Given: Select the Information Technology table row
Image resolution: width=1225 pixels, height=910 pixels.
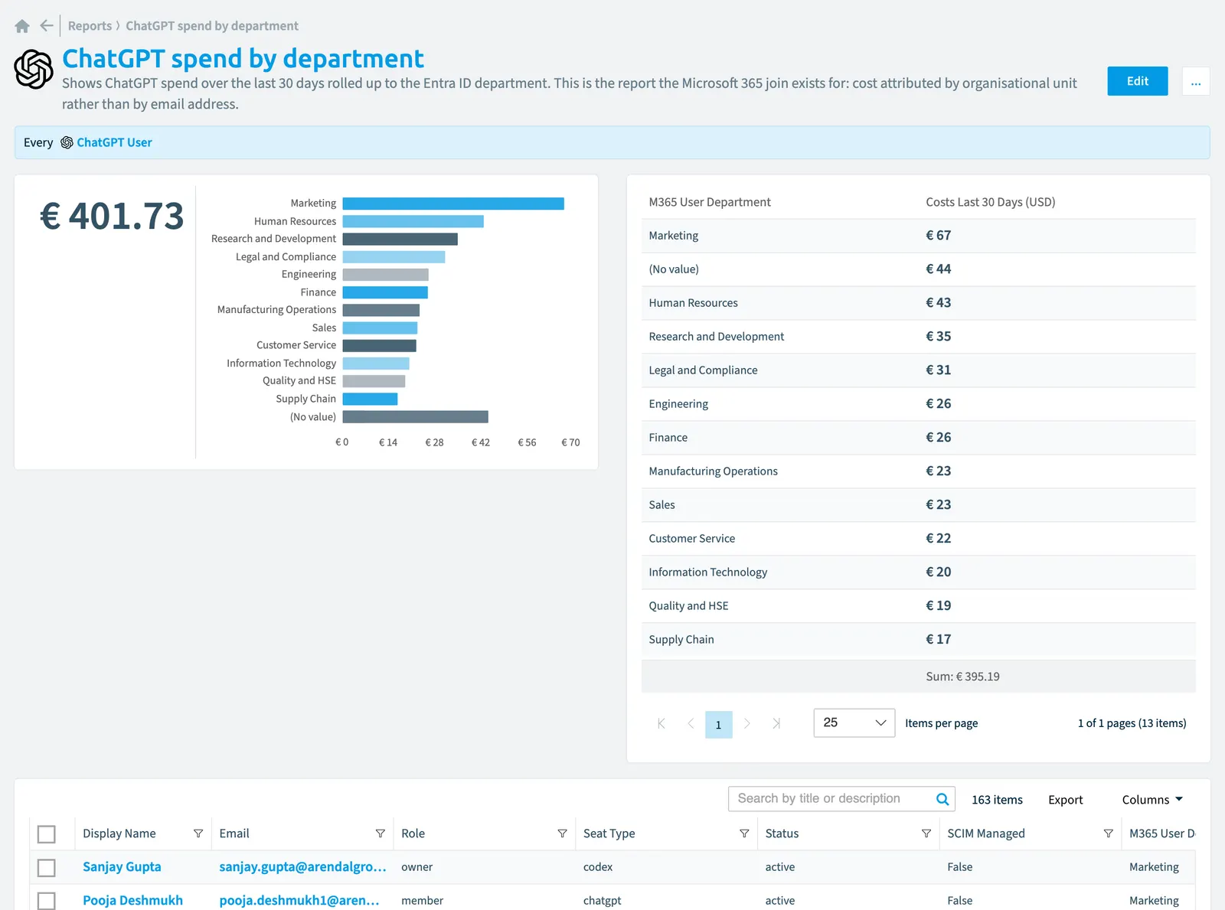Looking at the screenshot, I should (919, 572).
